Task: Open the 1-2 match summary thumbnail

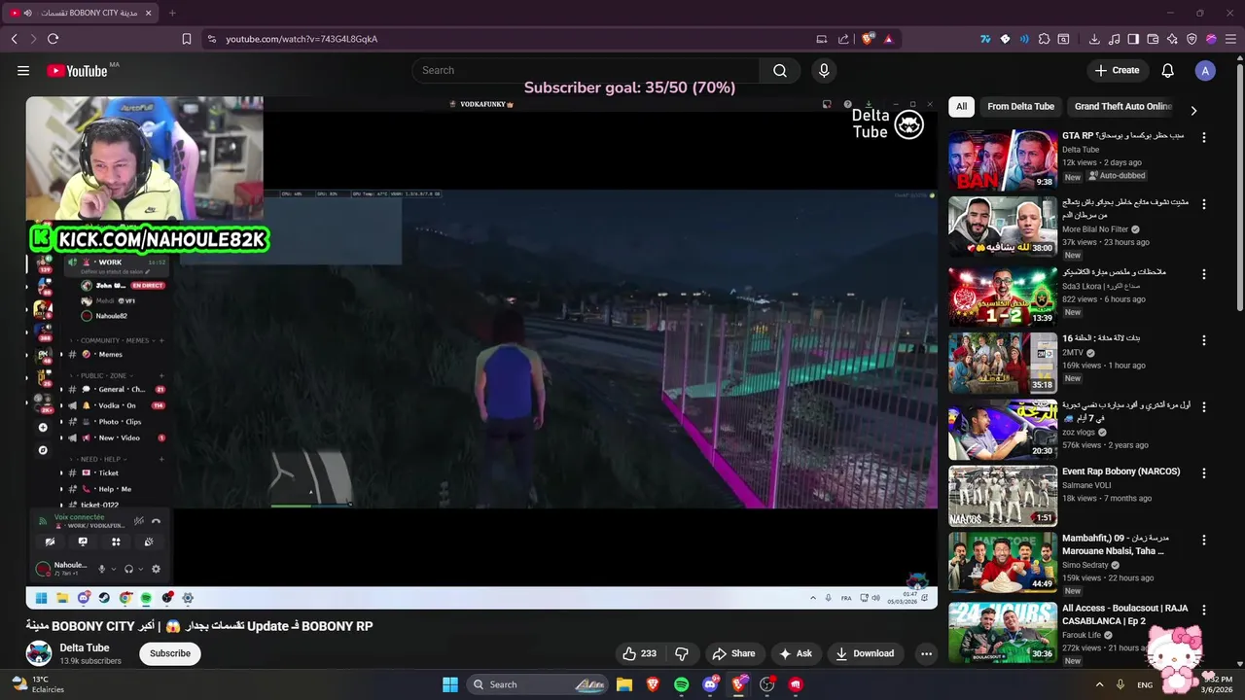Action: [1003, 296]
